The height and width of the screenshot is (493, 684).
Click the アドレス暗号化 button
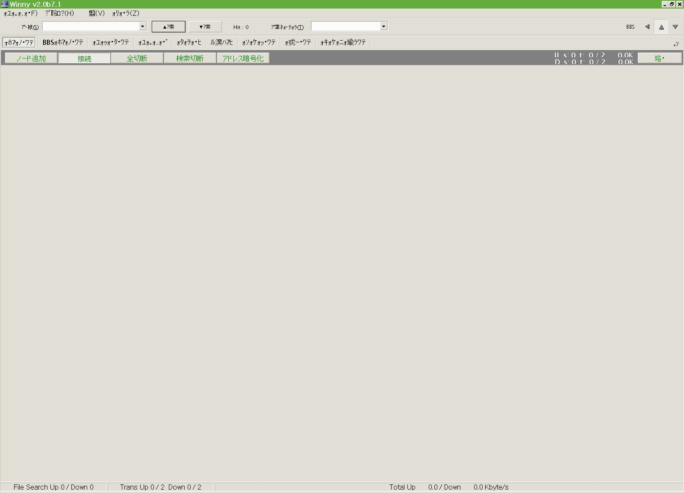(243, 58)
